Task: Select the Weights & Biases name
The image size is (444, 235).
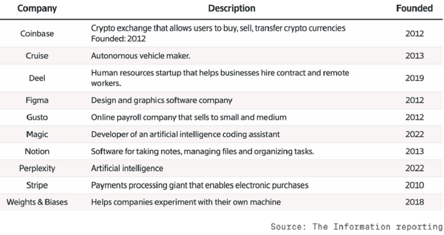Action: (x=37, y=202)
